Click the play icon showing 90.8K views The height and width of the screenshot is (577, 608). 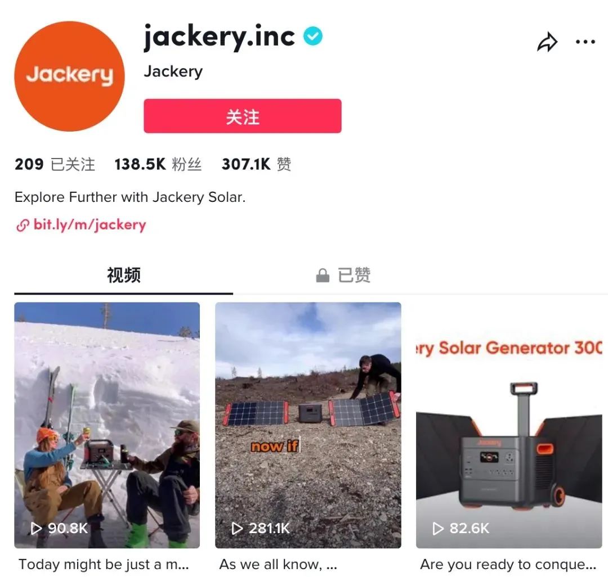pos(37,528)
